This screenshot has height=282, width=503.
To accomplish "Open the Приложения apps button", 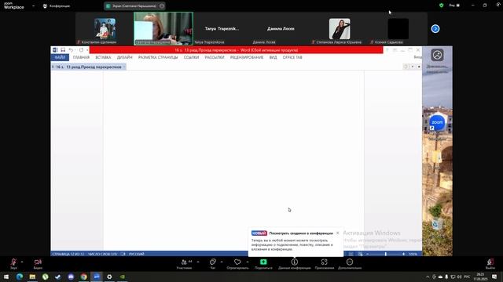I will coord(325,264).
